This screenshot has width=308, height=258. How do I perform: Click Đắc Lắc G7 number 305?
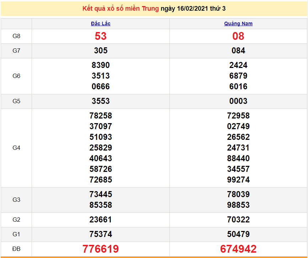(101, 51)
